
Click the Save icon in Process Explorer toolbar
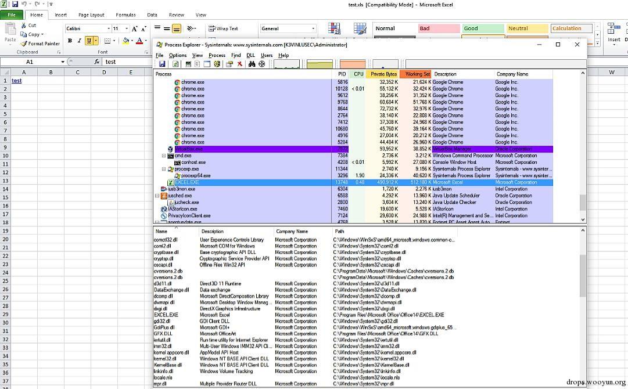(x=162, y=64)
